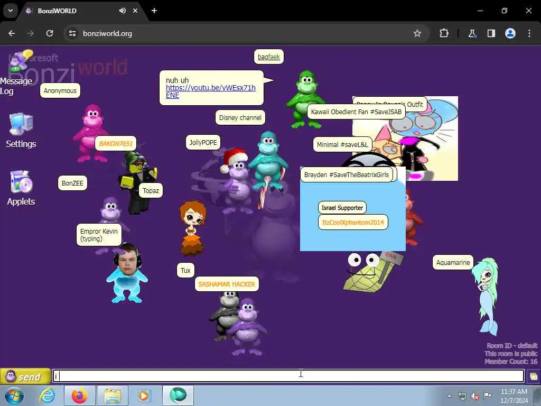Click the red Bonzi behind blue image
Image resolution: width=541 pixels, height=406 pixels.
tap(413, 217)
